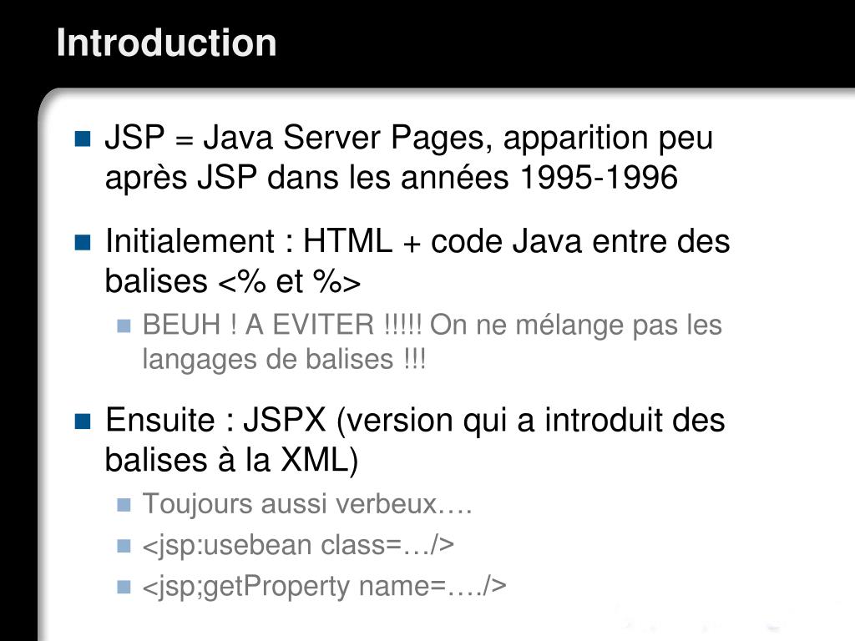Select the text "JSP = Java Server Pages, apparition peu"

pyautogui.click(x=409, y=138)
